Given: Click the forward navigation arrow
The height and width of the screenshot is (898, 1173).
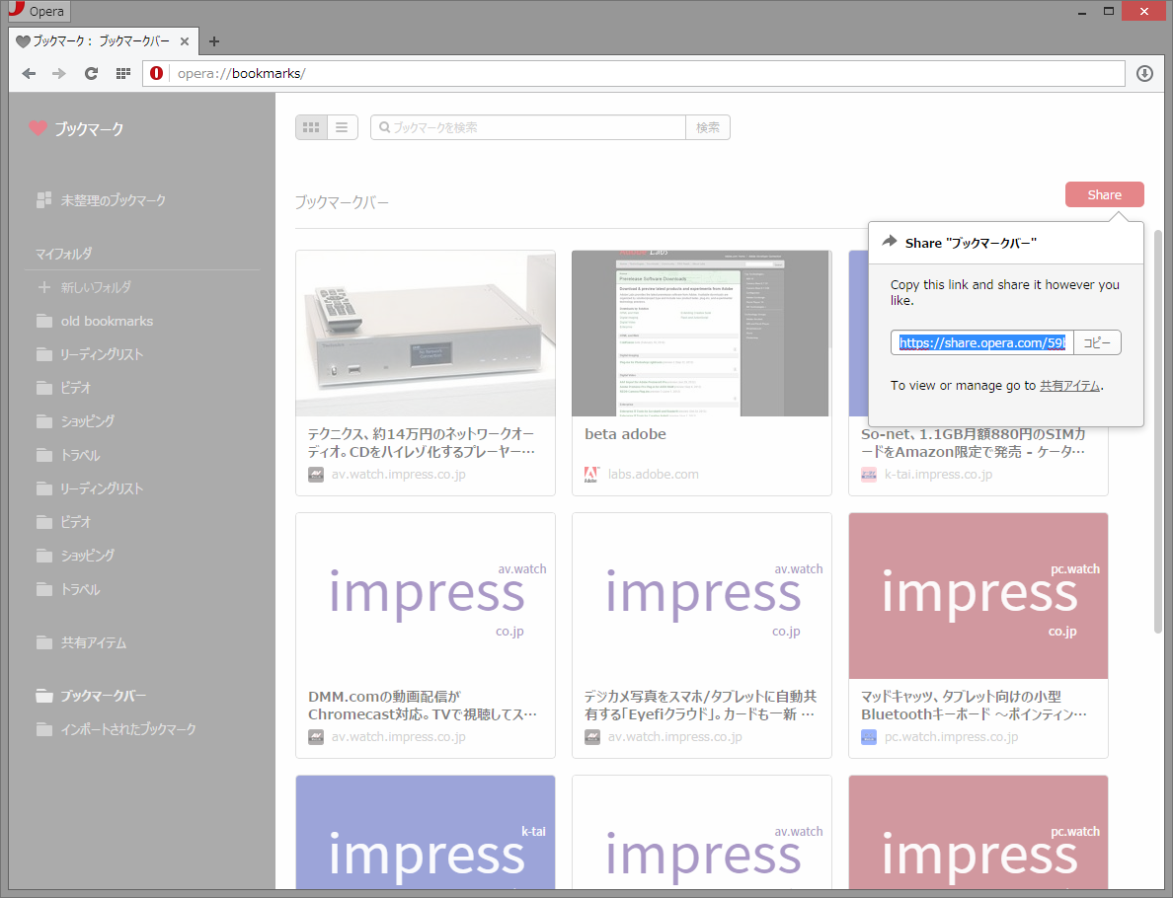Looking at the screenshot, I should click(58, 73).
